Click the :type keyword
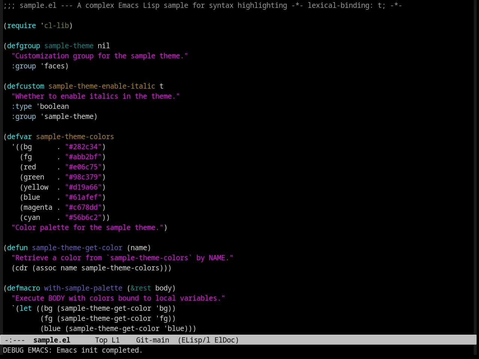479x359 pixels. click(x=22, y=106)
